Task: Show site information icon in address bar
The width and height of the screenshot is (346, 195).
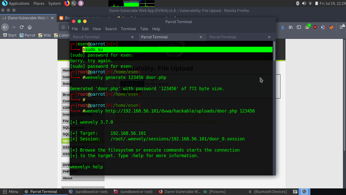Action: [x=63, y=27]
